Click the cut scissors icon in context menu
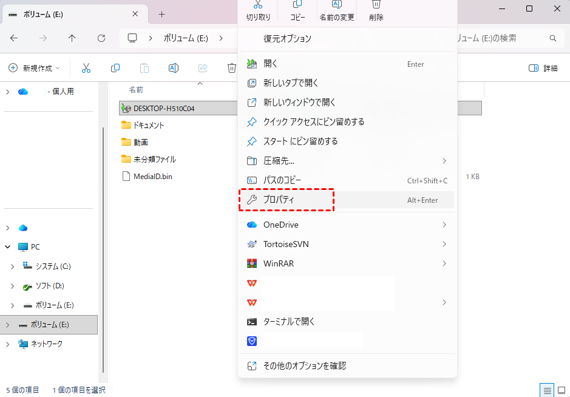This screenshot has height=397, width=570. [259, 5]
